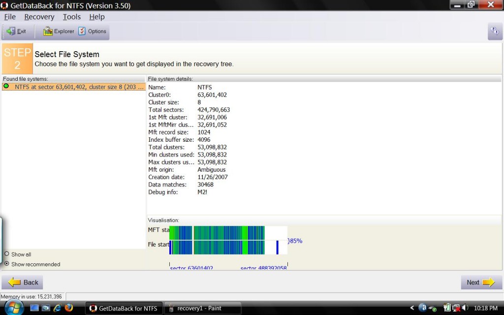Click the Data matches value 30468
This screenshot has width=504, height=315.
click(x=205, y=185)
